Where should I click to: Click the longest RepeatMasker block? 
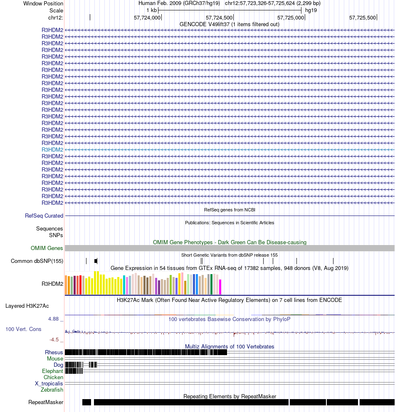click(x=191, y=402)
